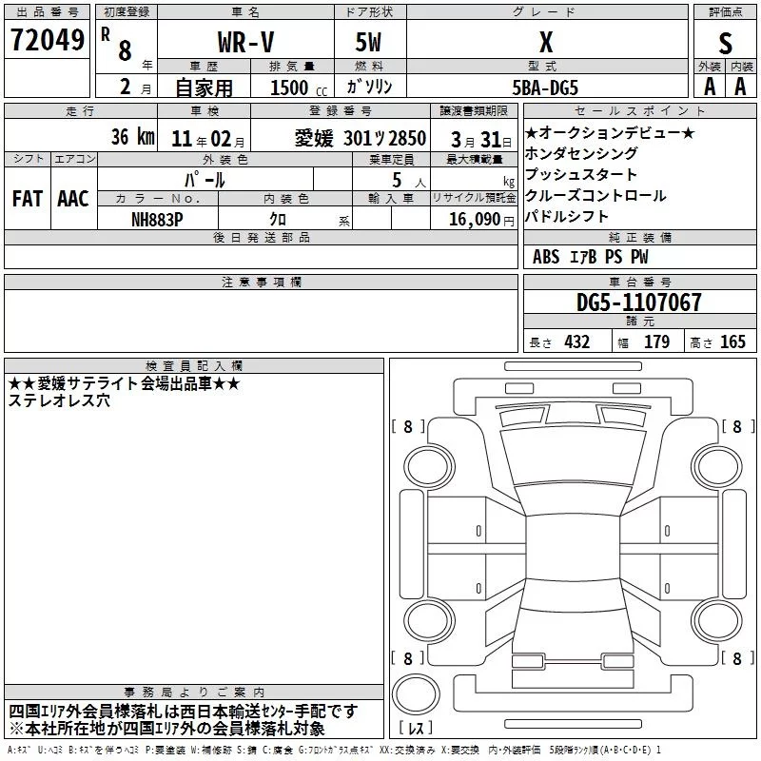
Task: Select genuine equipment ABS エアB PS PW
Action: coord(590,257)
